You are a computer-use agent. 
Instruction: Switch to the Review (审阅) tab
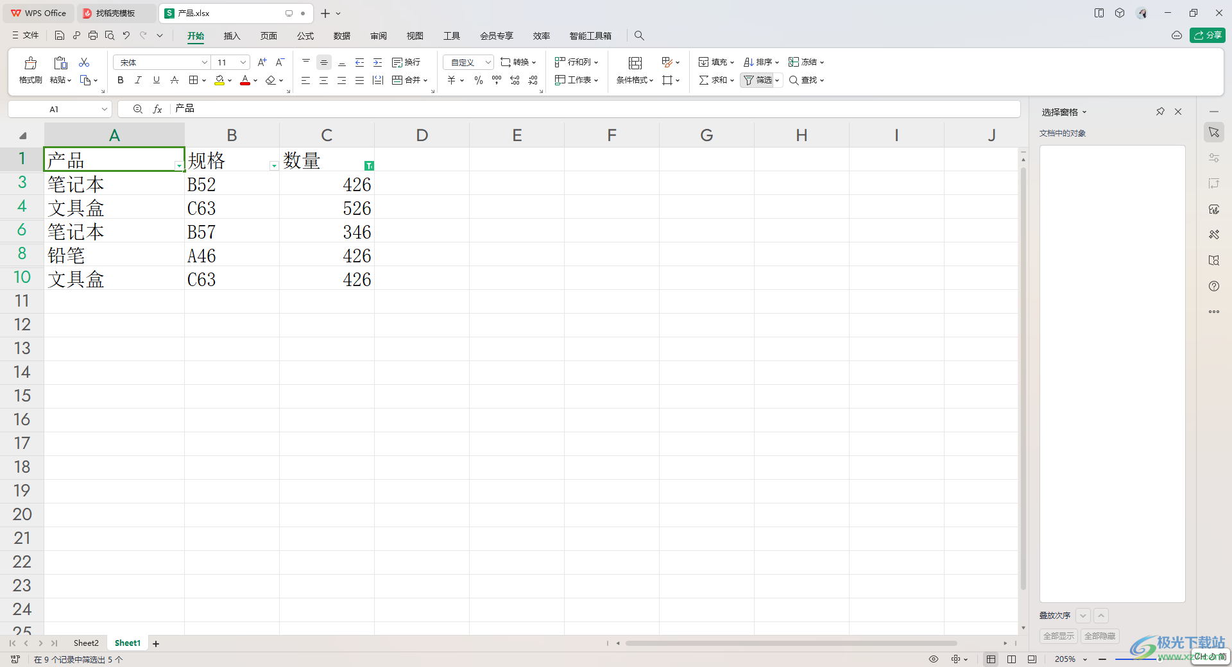pos(379,36)
